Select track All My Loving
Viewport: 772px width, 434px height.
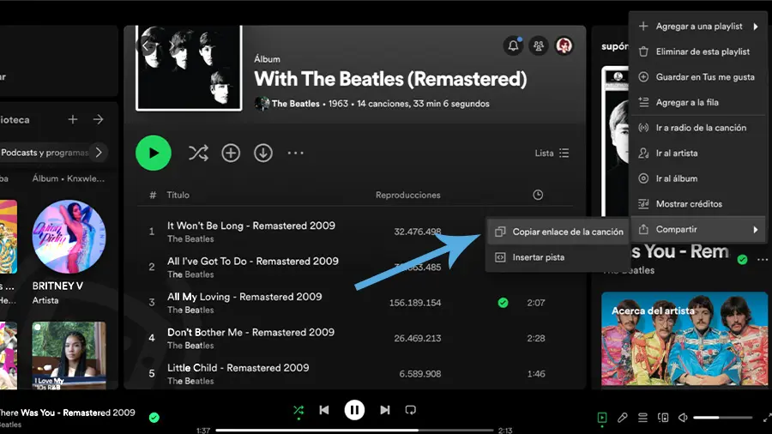click(x=244, y=297)
